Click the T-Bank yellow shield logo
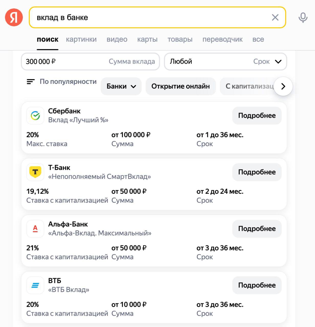Image resolution: width=315 pixels, height=327 pixels. [35, 172]
